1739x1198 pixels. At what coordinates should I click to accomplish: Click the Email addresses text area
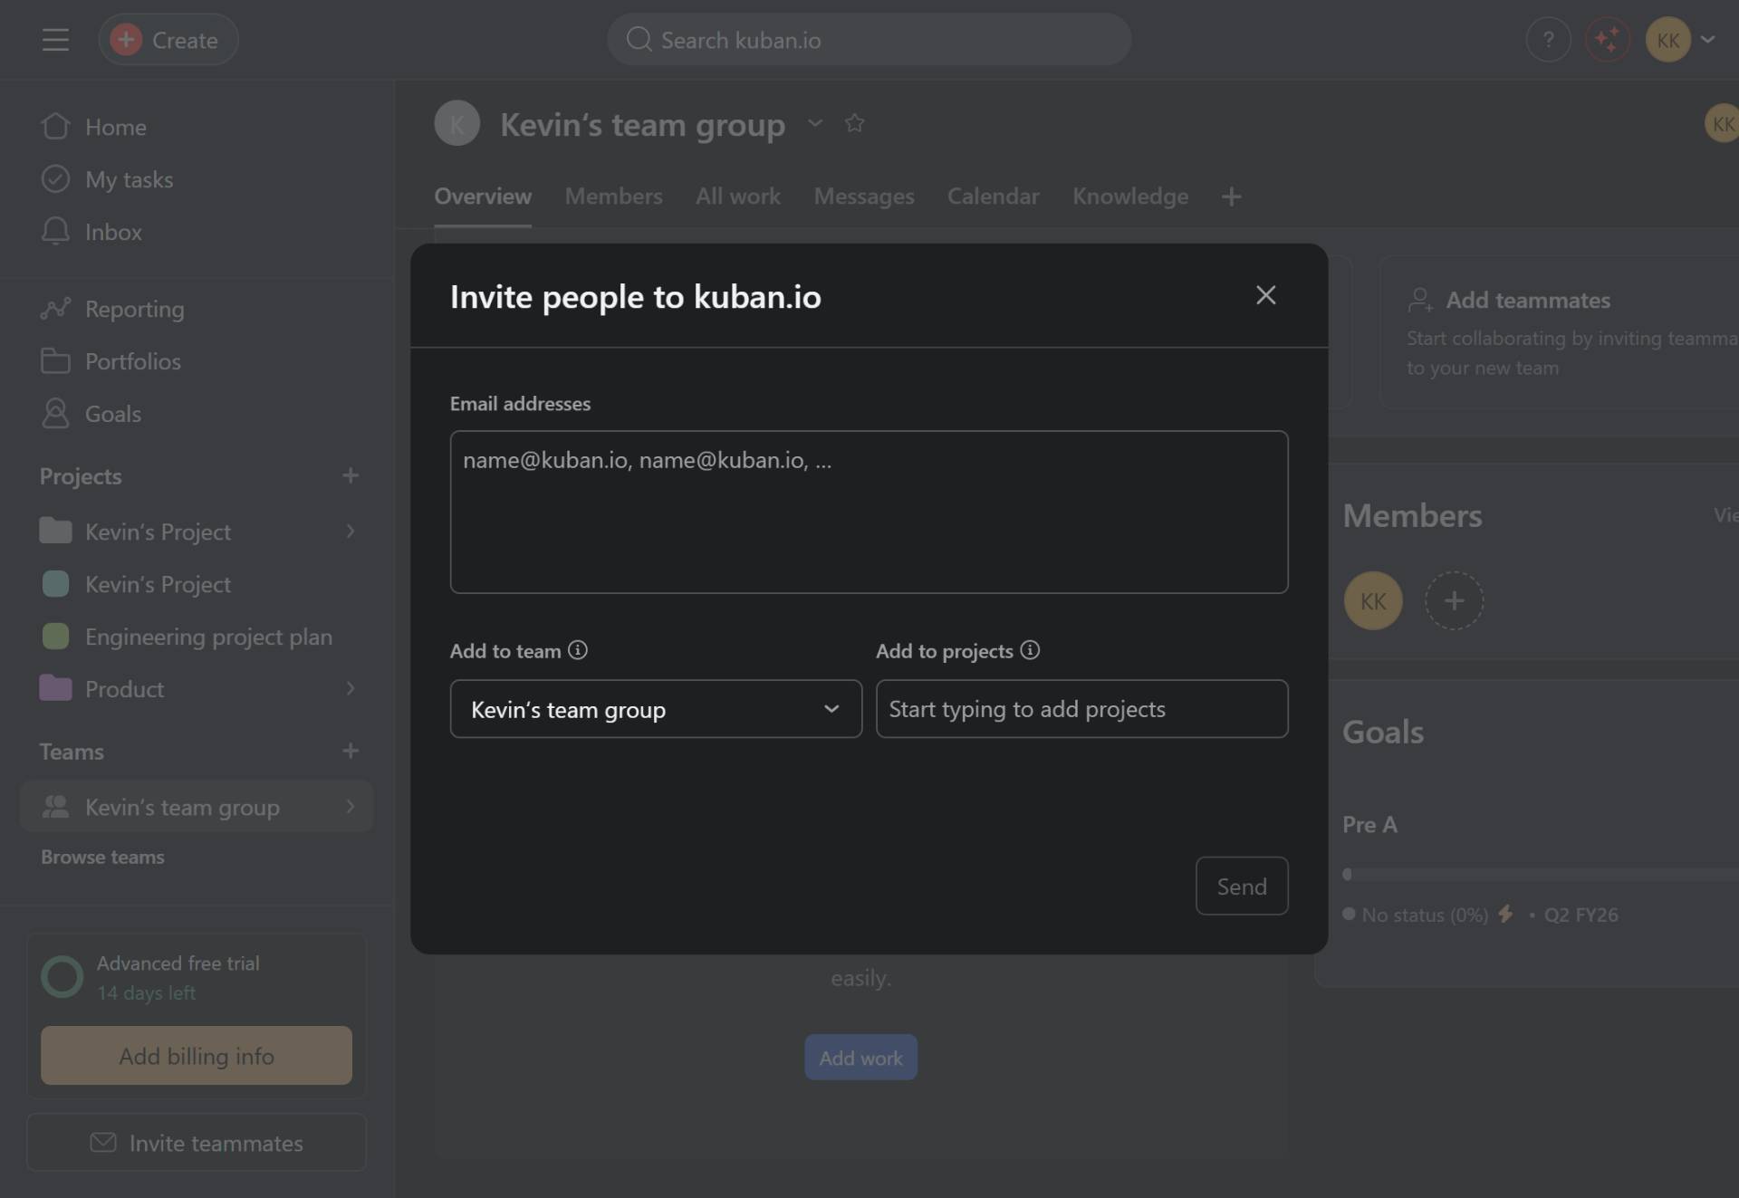(x=869, y=512)
